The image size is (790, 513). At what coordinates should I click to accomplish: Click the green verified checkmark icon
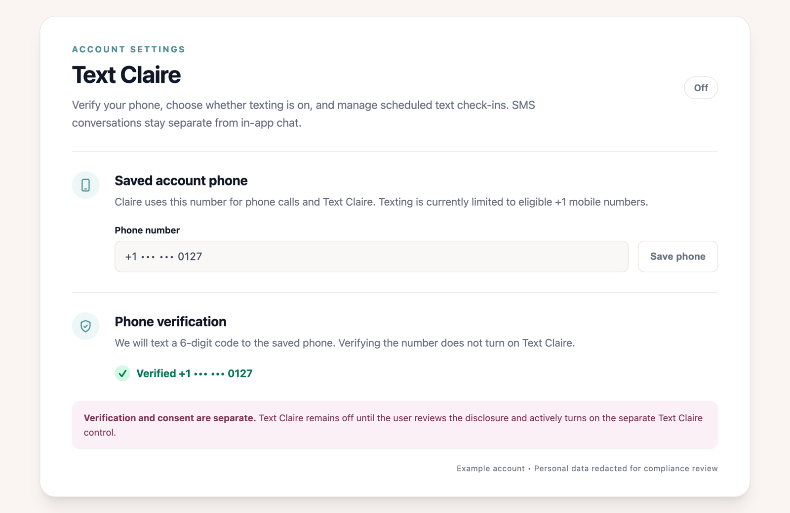122,373
